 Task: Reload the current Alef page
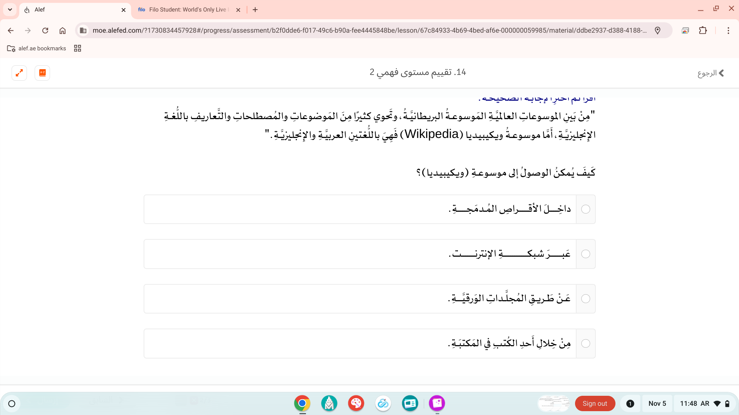(45, 30)
